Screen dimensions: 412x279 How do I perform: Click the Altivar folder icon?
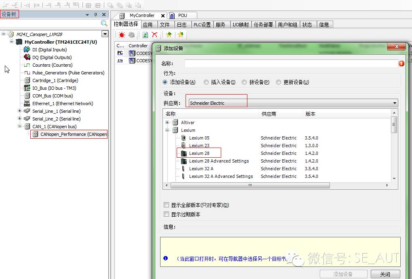click(x=175, y=123)
